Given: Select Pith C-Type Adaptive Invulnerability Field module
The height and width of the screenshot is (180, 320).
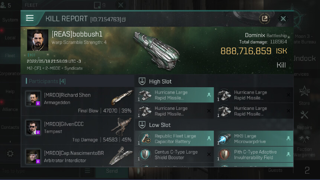Looking at the screenshot, I should point(254,154).
